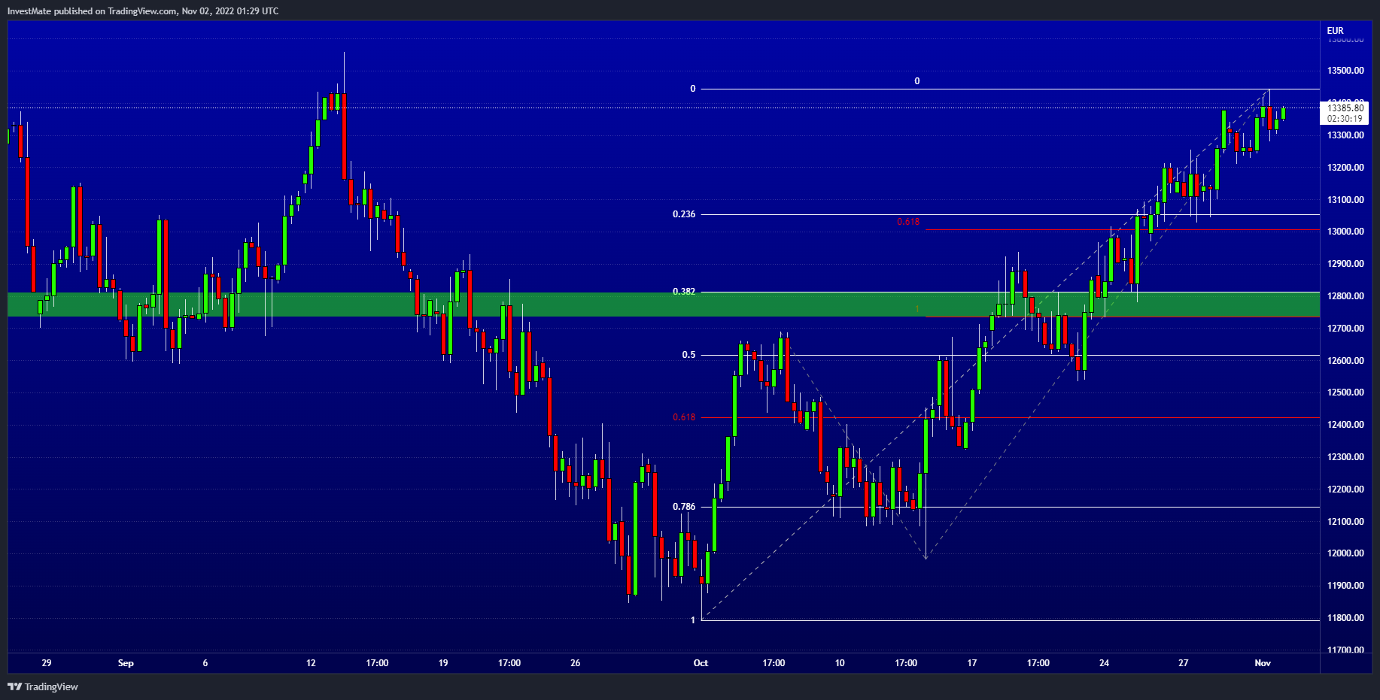Select the Fibonacci 1 label at the bottom line

[x=693, y=620]
